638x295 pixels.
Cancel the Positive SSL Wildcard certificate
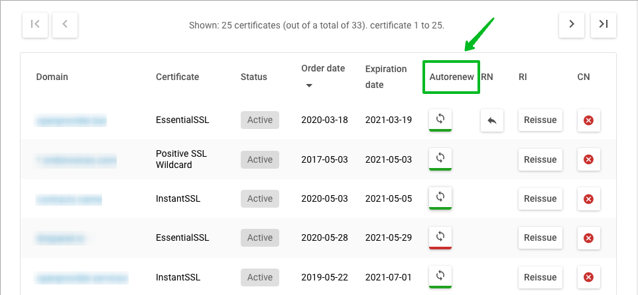click(x=588, y=159)
